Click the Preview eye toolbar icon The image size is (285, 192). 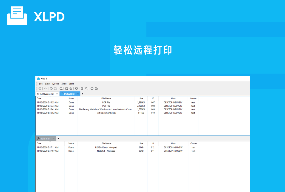[x=45, y=88]
